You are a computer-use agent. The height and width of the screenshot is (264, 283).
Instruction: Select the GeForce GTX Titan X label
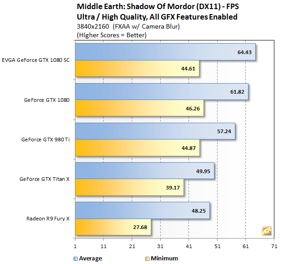pos(45,179)
